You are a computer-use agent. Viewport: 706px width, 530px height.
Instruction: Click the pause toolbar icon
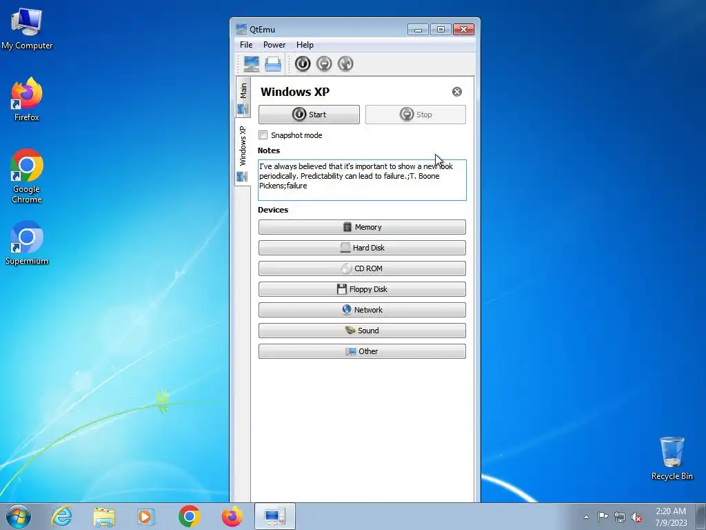(x=324, y=64)
